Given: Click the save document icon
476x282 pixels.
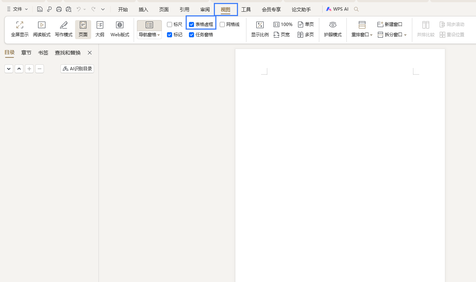Looking at the screenshot, I should 40,9.
